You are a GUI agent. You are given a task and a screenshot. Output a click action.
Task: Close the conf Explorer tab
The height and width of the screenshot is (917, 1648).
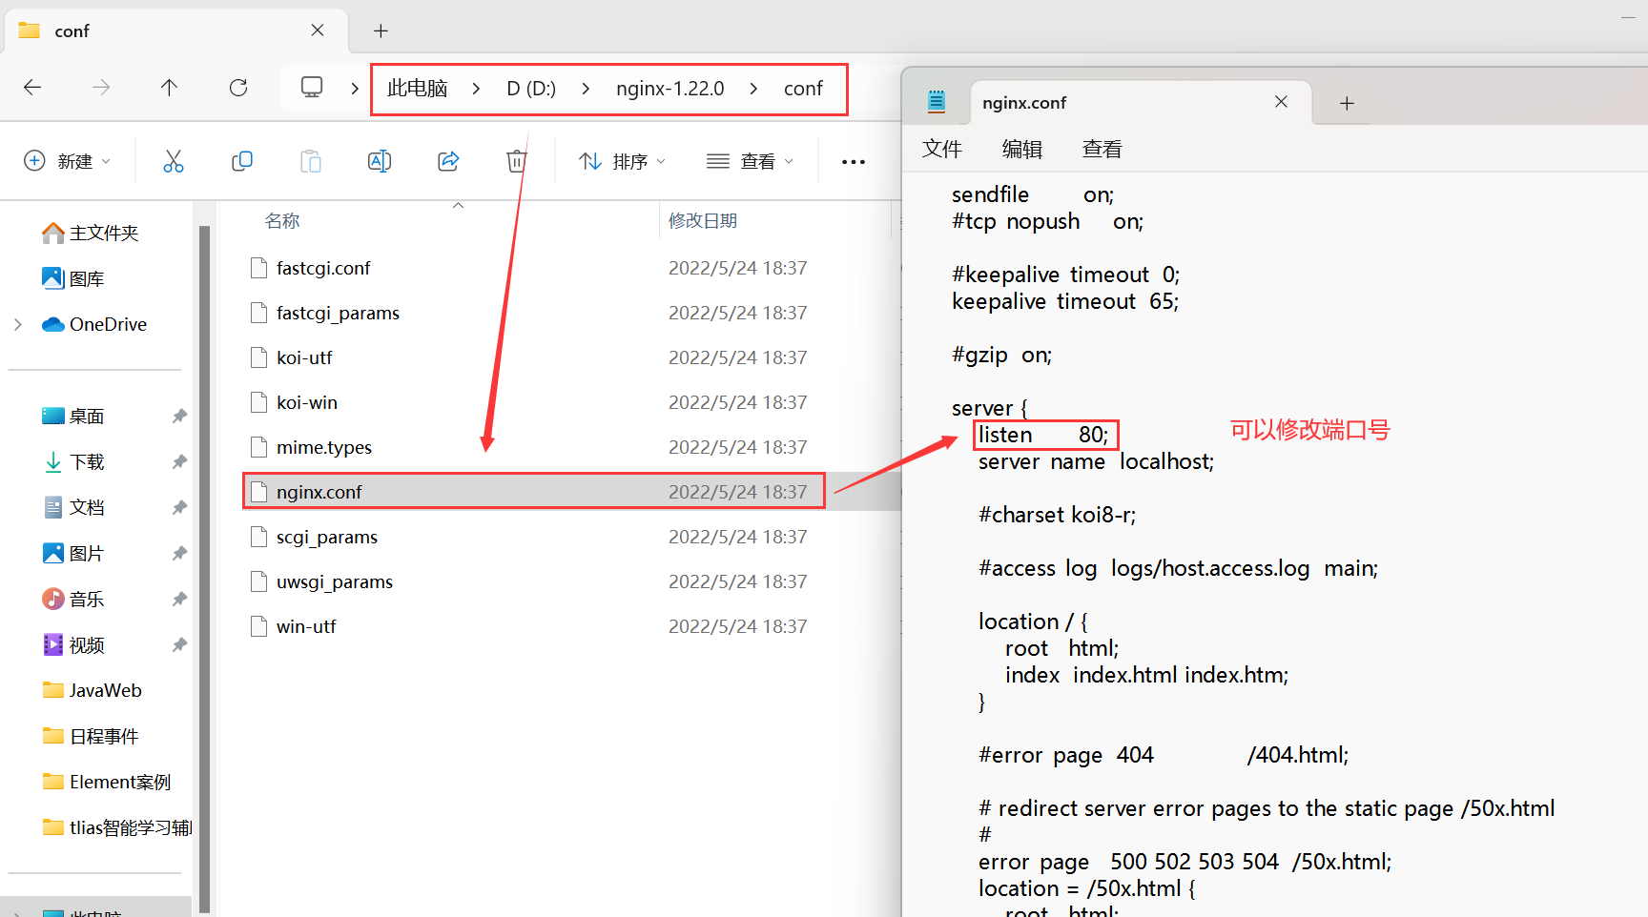pos(318,31)
